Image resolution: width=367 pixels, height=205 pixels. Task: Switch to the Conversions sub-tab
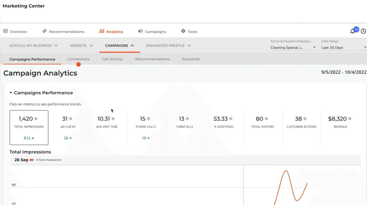[x=78, y=59]
